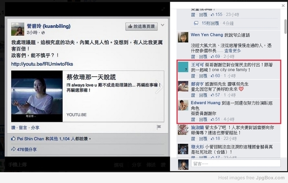
Task: Click 分享 under the main post
Action: (x=35, y=128)
